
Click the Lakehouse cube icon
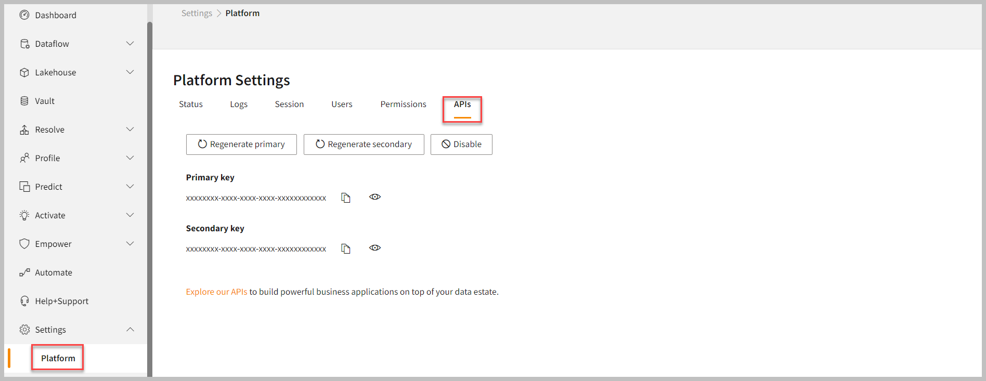(24, 72)
